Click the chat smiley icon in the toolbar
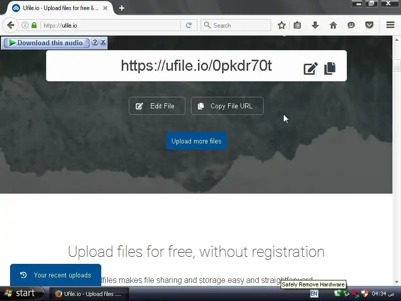Screen dimensions: 401x301 (x=351, y=26)
